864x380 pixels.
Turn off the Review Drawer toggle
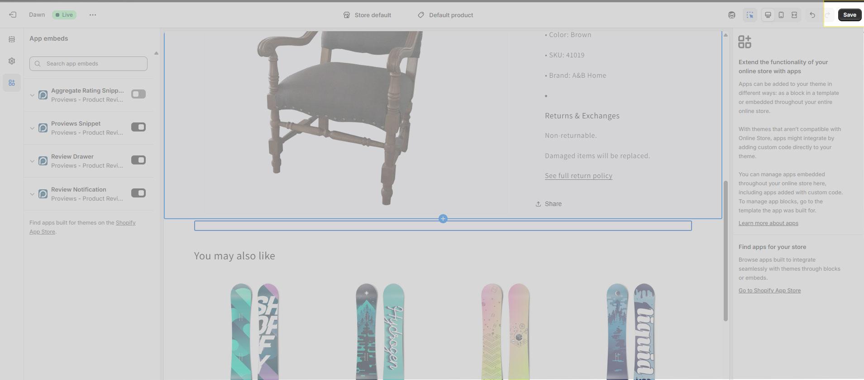coord(138,160)
